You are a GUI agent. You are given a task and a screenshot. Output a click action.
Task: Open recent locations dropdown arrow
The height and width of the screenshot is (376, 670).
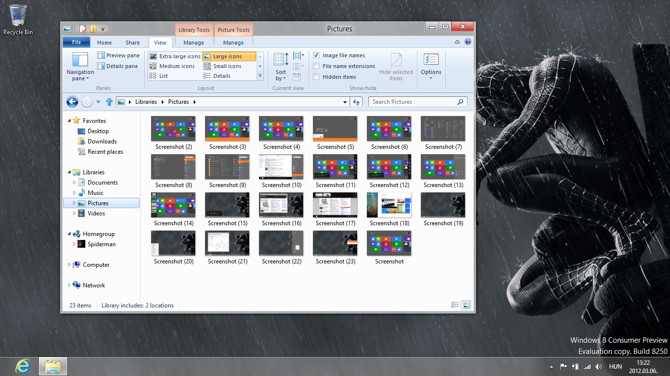(98, 102)
